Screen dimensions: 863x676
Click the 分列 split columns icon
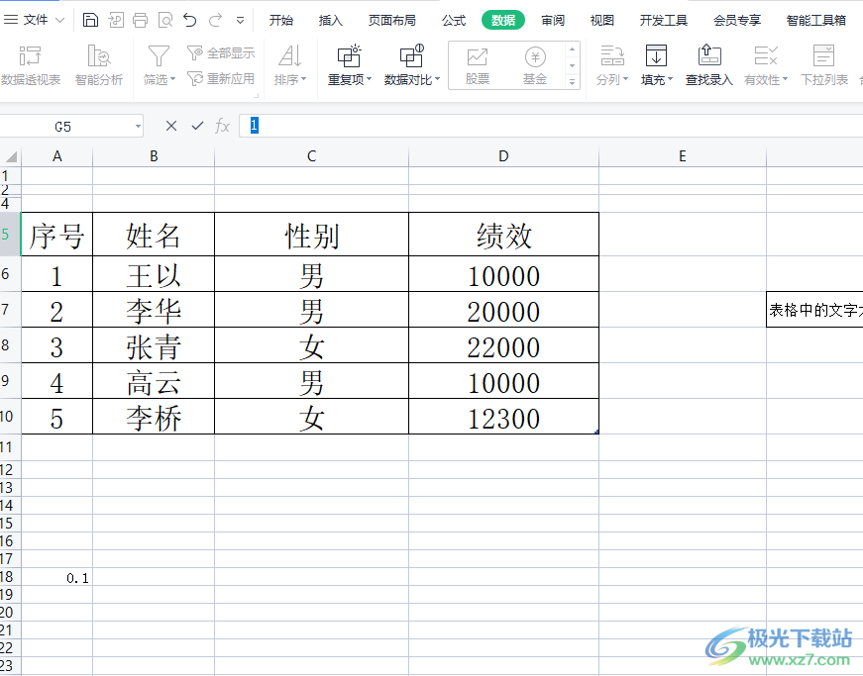pyautogui.click(x=612, y=56)
